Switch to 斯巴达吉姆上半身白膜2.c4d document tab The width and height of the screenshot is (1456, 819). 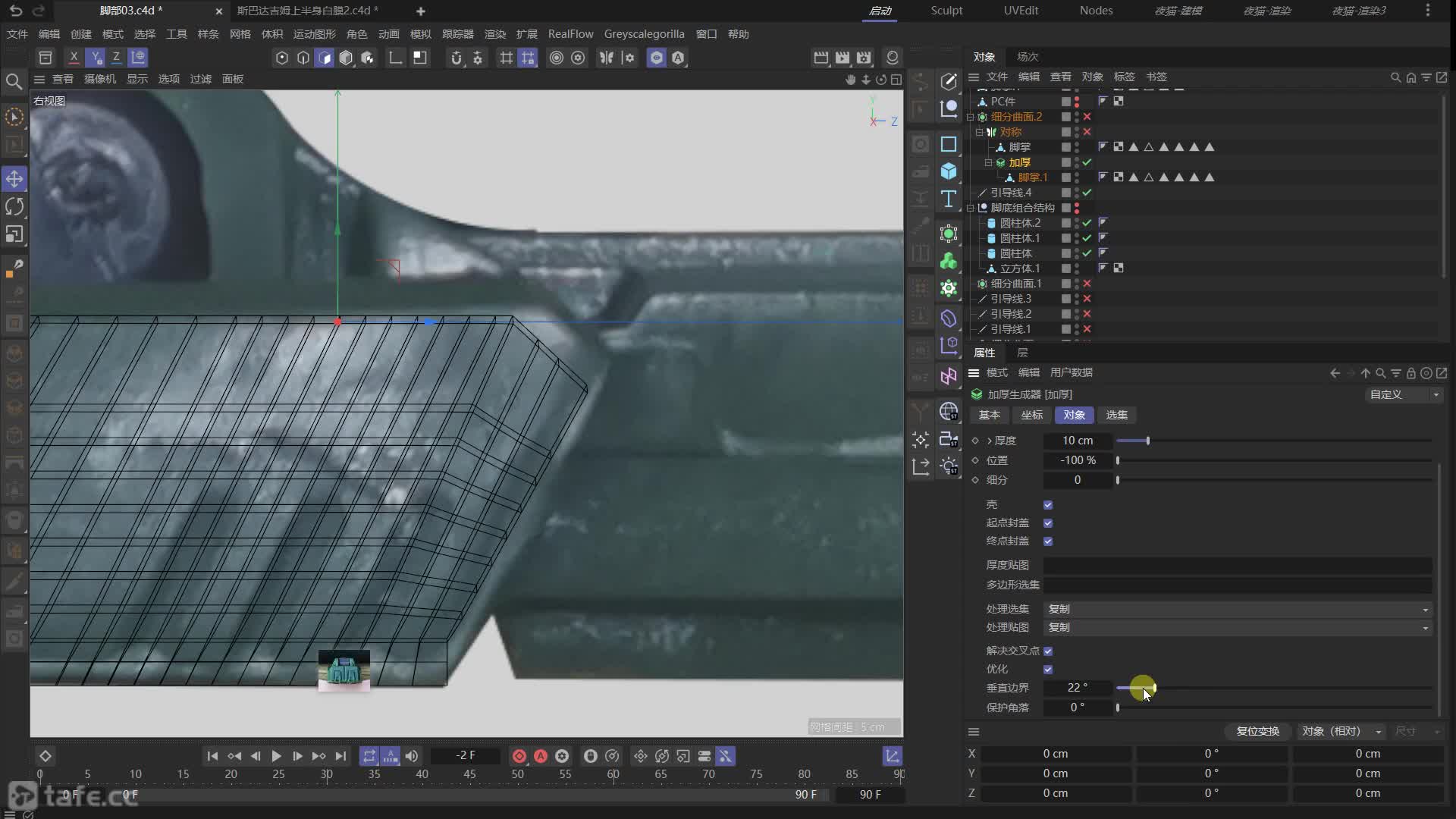tap(307, 11)
